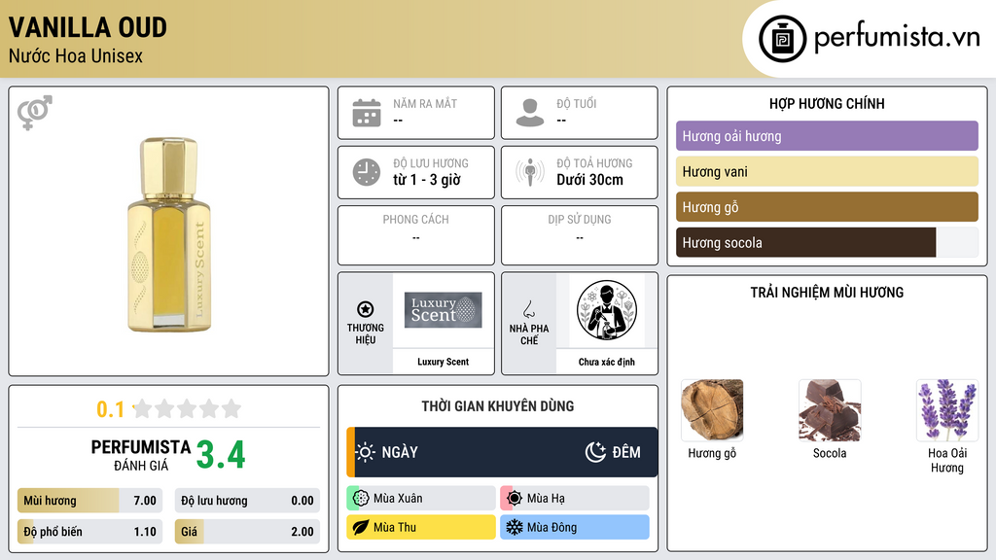Select the Hoa Oải Hương lavender thumbnail
Image resolution: width=996 pixels, height=560 pixels.
(x=947, y=410)
